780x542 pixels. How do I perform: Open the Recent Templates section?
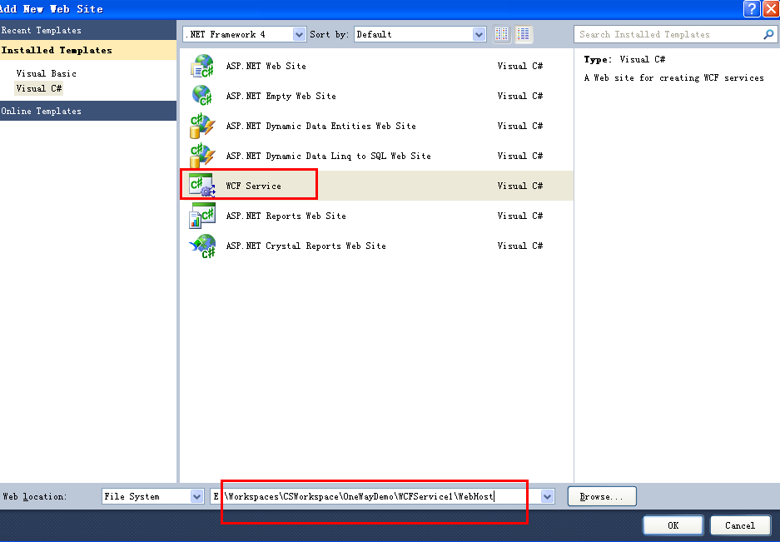42,30
